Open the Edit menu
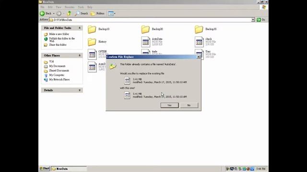The width and height of the screenshot is (307, 172). [50, 7]
